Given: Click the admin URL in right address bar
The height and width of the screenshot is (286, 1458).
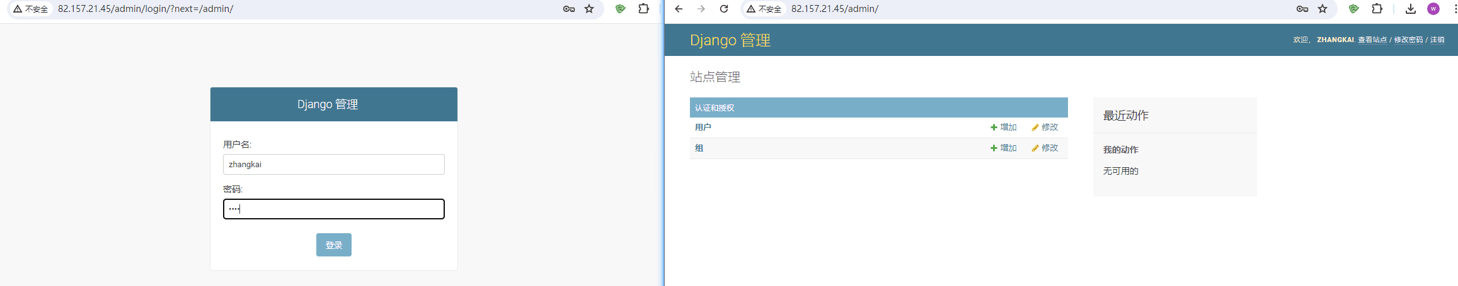Looking at the screenshot, I should tap(835, 9).
